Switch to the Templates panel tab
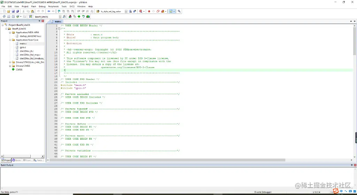Screen dimensions: 357x195 [38, 160]
